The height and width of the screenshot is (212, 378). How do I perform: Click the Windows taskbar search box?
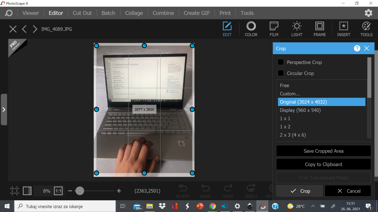(x=65, y=206)
